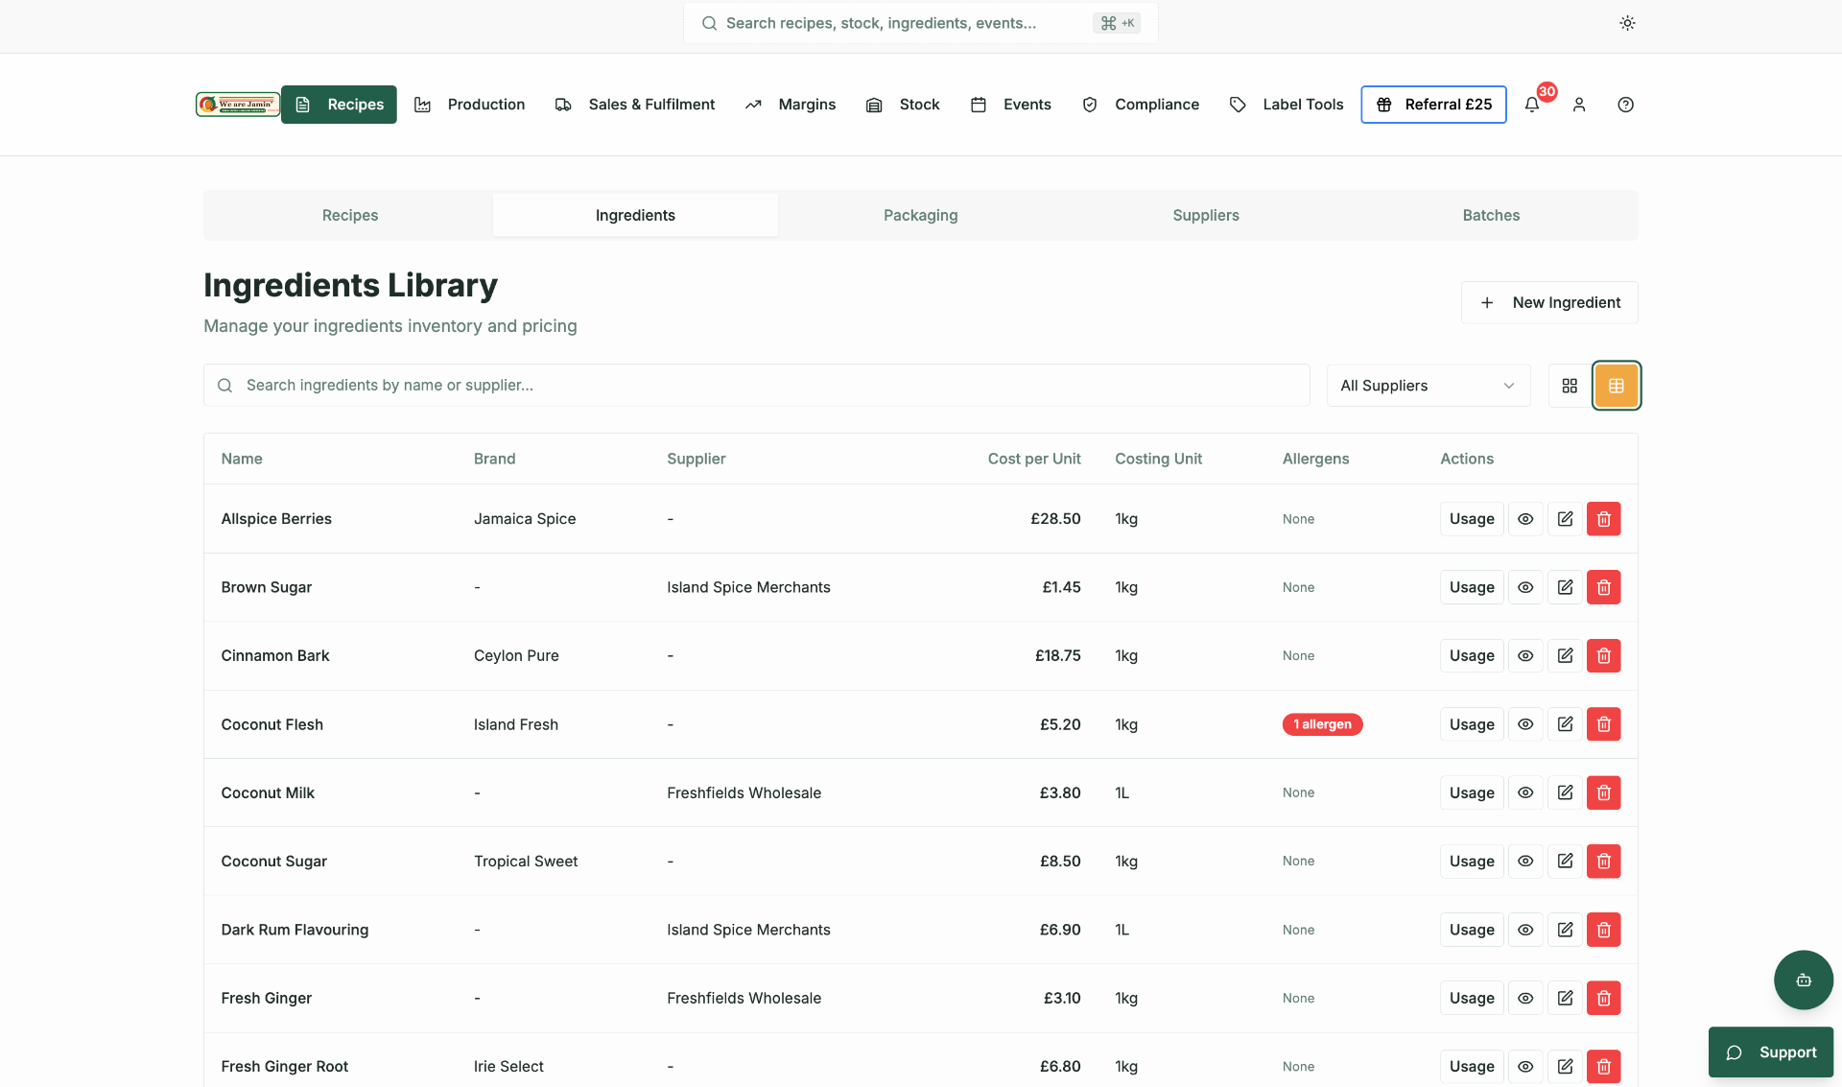
Task: Select the table list view toggle
Action: point(1617,385)
